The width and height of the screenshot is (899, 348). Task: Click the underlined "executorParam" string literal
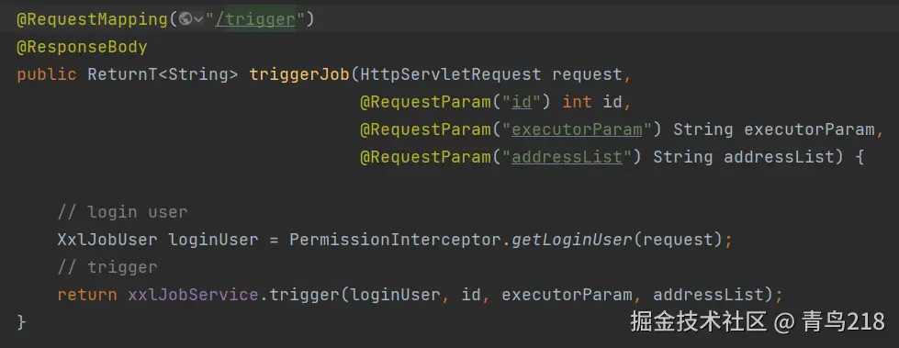[x=577, y=129]
